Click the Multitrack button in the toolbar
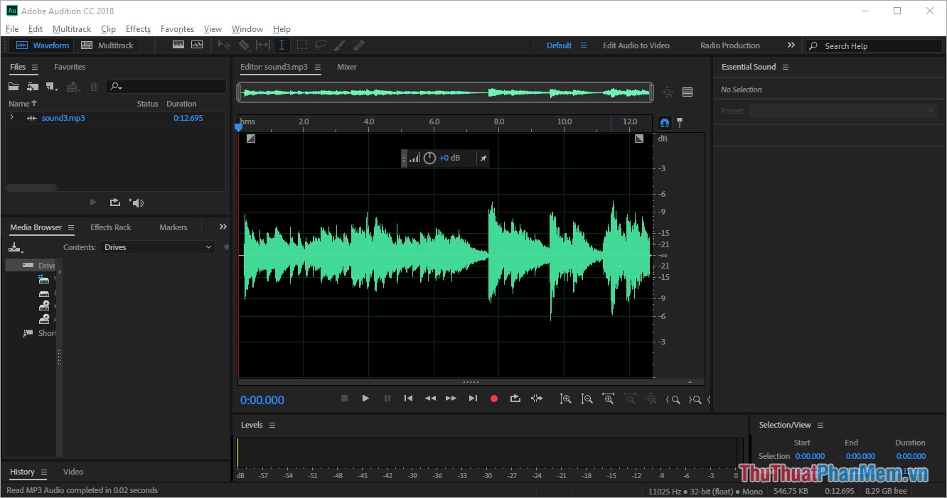 (x=107, y=44)
